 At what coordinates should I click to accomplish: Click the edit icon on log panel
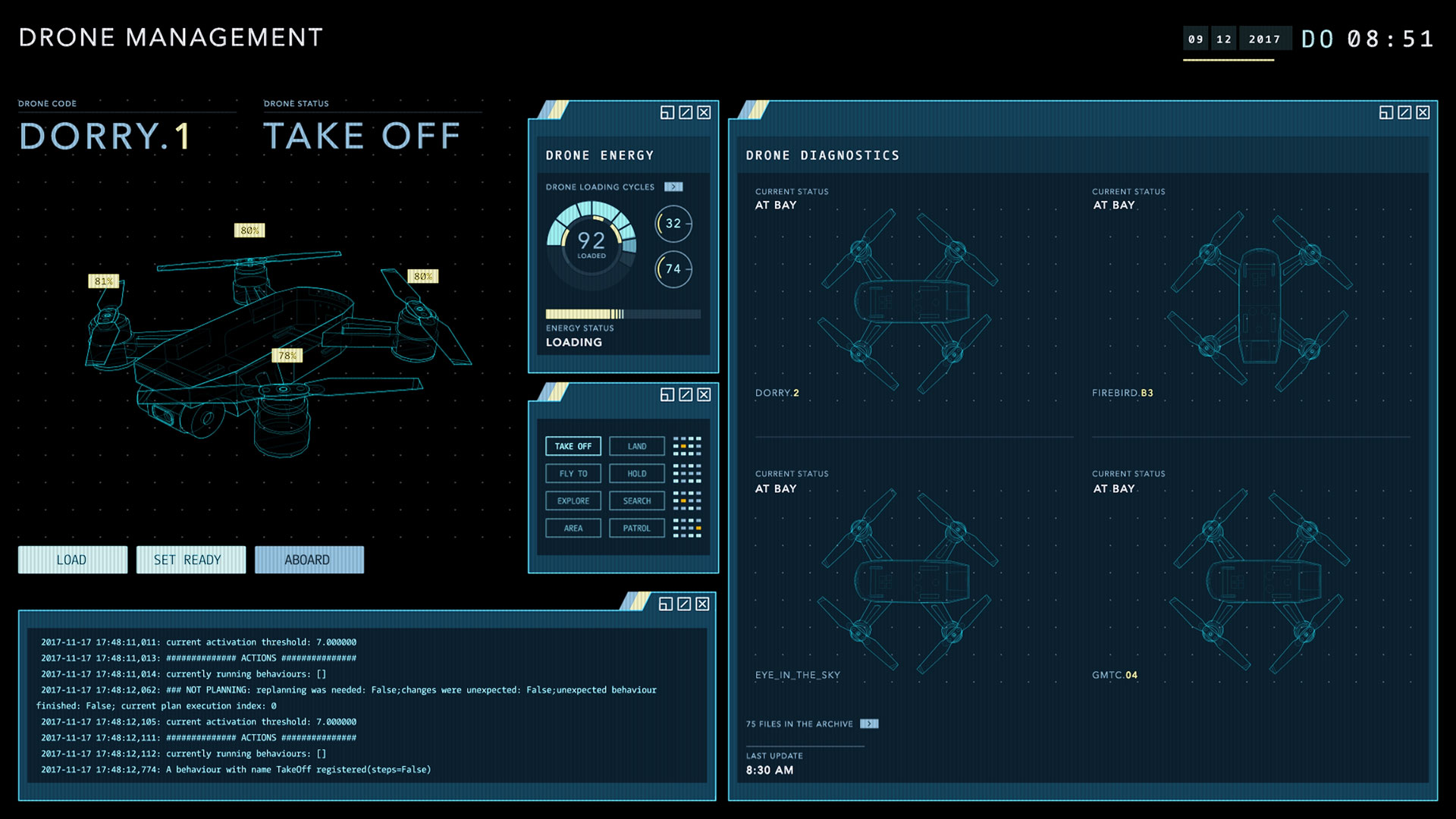pos(684,604)
